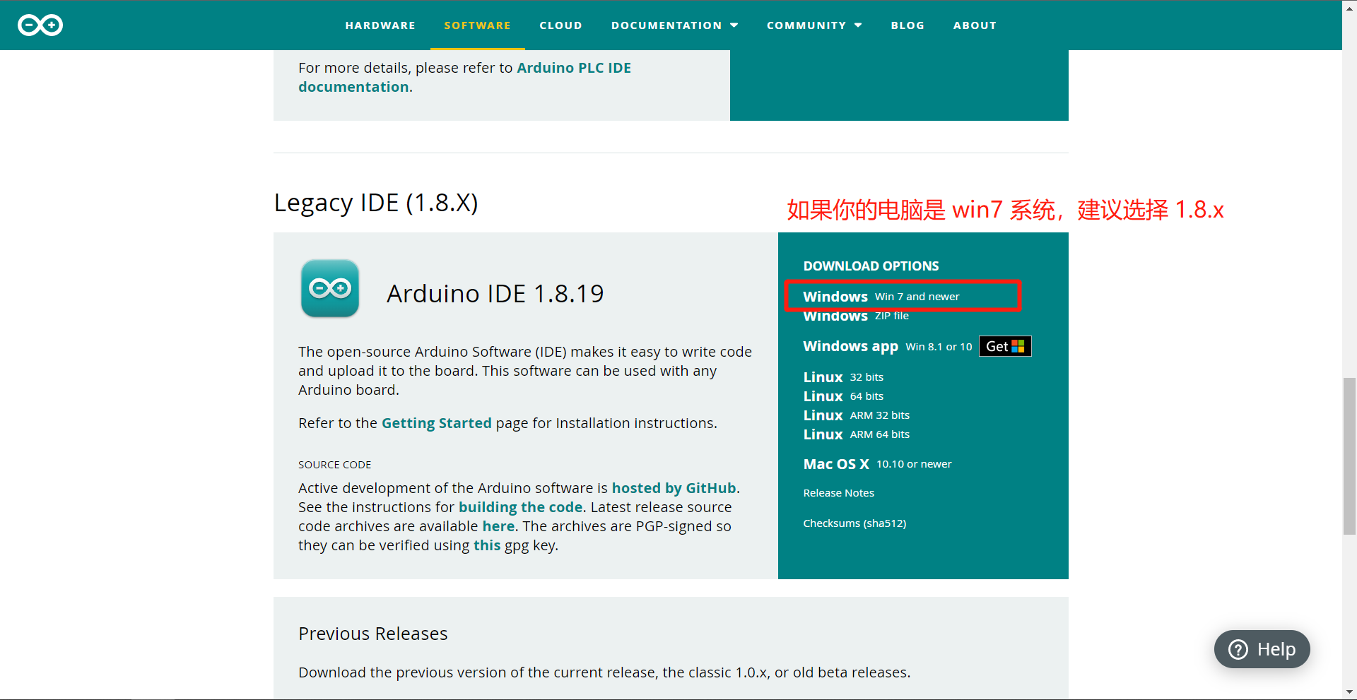This screenshot has width=1357, height=700.
Task: Go to the Cloud menu item
Action: point(560,25)
